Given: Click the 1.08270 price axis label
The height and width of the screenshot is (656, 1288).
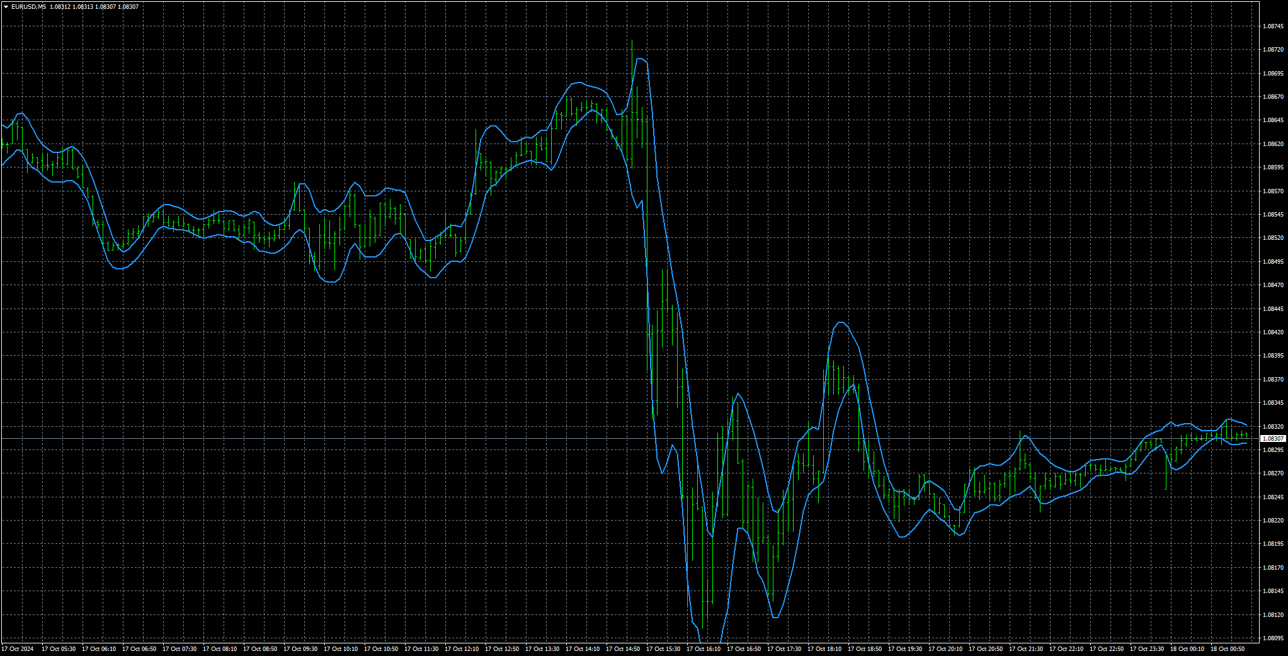Looking at the screenshot, I should click(x=1274, y=473).
